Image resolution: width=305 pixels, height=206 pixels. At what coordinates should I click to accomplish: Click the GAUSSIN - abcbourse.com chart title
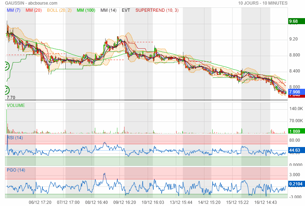[31, 3]
